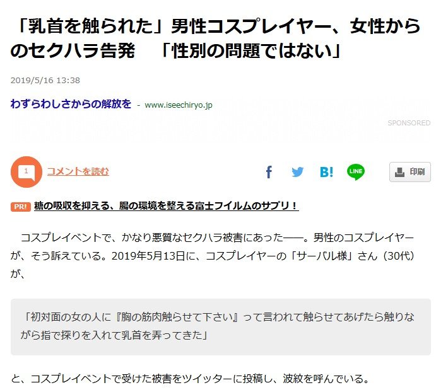The image size is (436, 390).
Task: Open the Fujifilm supplement PR link
Action: click(x=167, y=206)
